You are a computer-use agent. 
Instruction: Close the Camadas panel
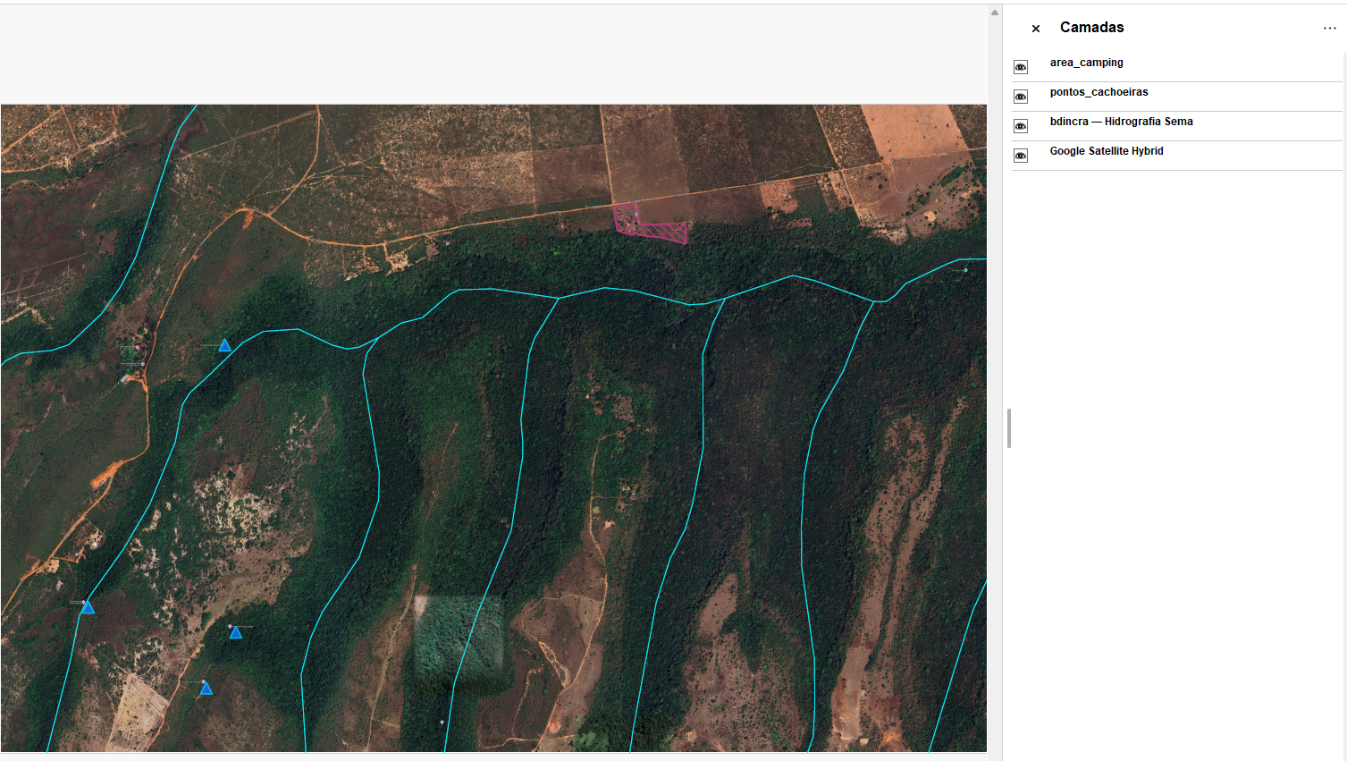point(1035,29)
